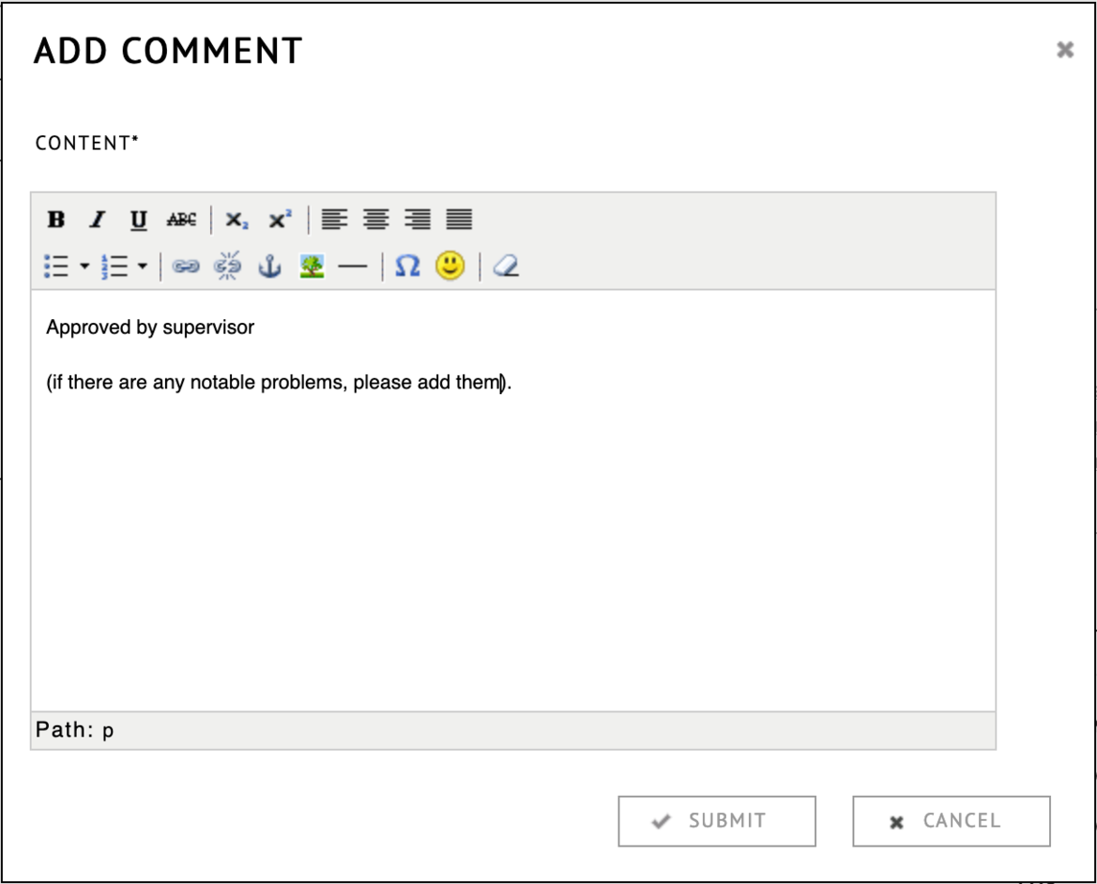Apply strikethrough formatting

[x=181, y=220]
